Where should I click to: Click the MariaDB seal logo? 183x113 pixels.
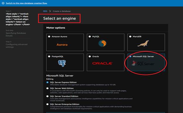(143, 44)
